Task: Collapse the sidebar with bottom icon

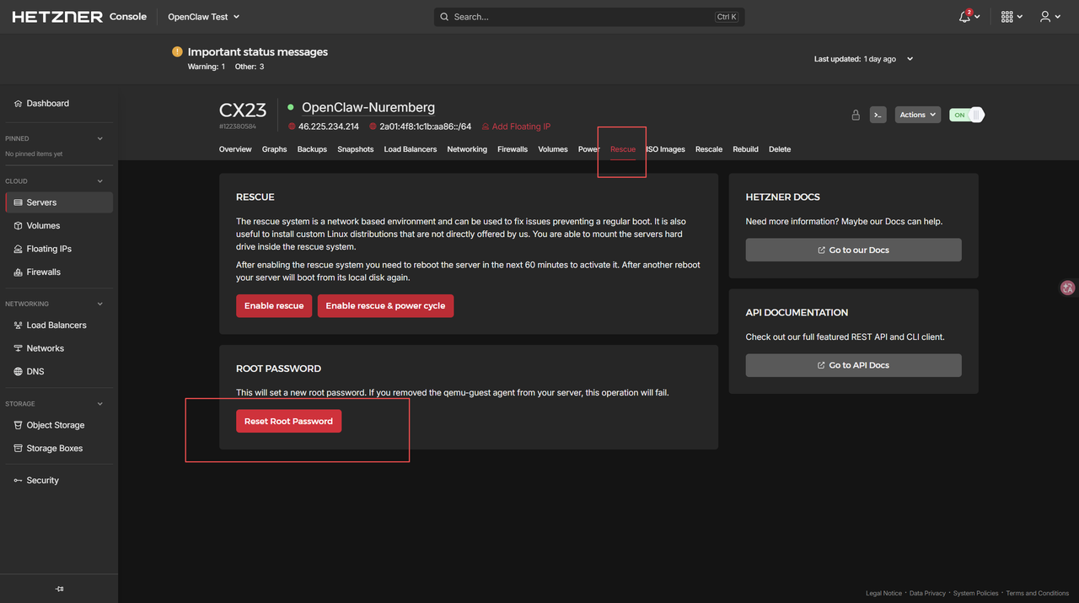Action: click(x=59, y=589)
